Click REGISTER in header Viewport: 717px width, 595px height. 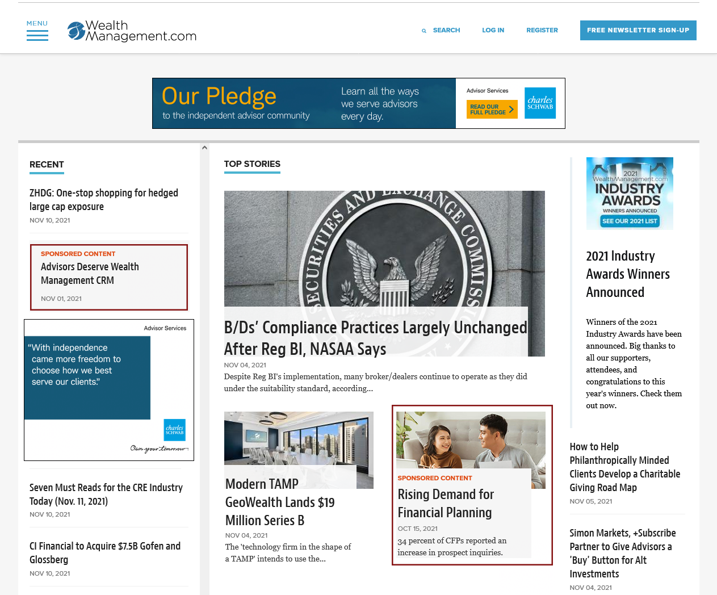(542, 30)
